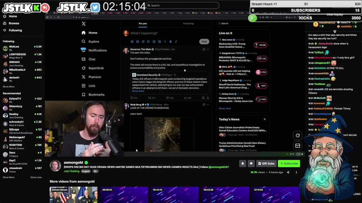Share the asmongold video
Image resolution: width=362 pixels, height=203 pixels.
click(288, 172)
